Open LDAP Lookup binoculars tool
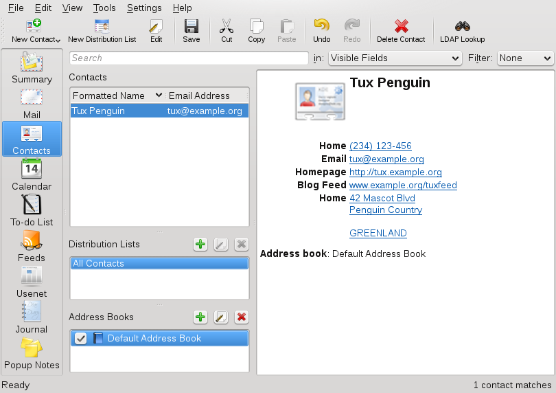Screen dimensions: 556x393 pyautogui.click(x=462, y=27)
